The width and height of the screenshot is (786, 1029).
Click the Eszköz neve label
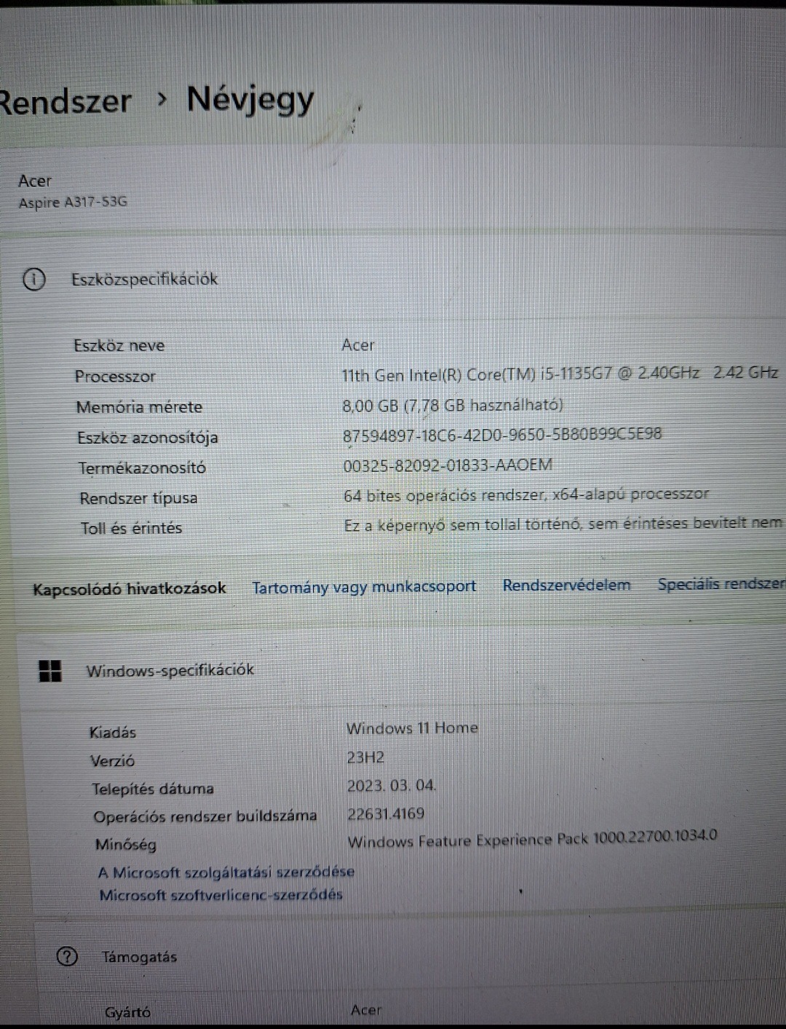pyautogui.click(x=119, y=345)
